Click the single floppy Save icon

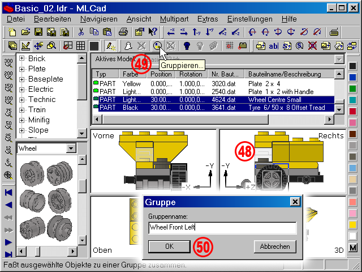pos(38,32)
